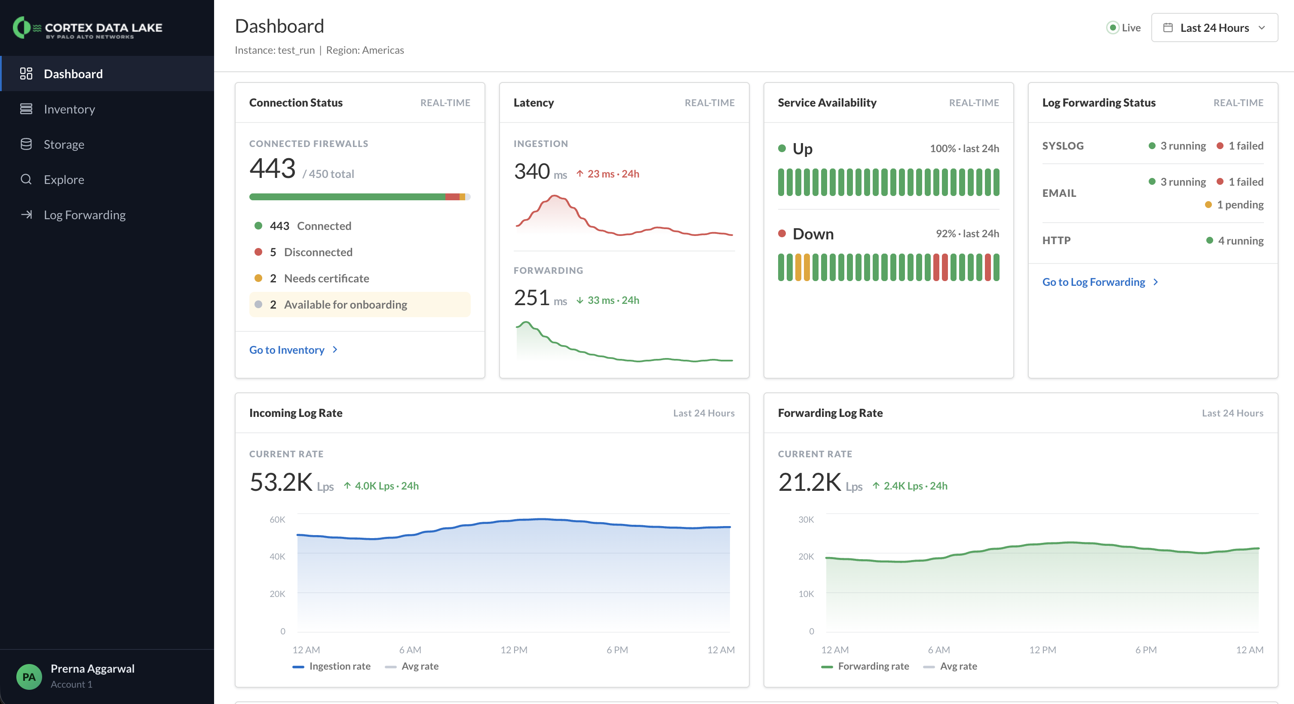Click the red dot beside Down status
Viewport: 1294px width, 704px height.
pos(782,233)
